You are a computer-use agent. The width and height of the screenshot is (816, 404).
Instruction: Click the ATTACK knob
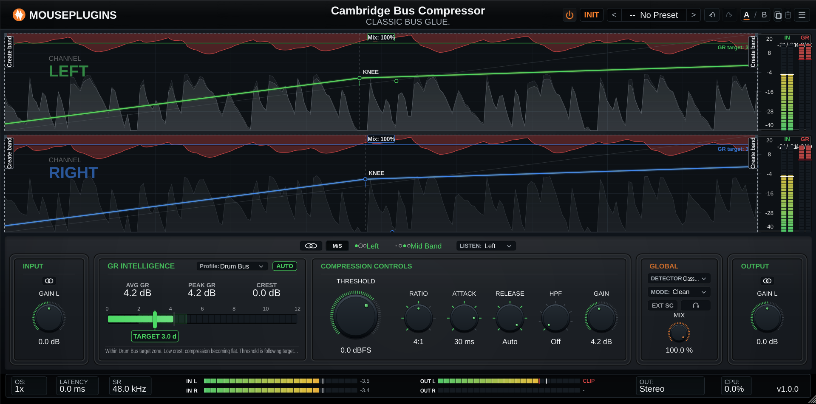click(464, 318)
